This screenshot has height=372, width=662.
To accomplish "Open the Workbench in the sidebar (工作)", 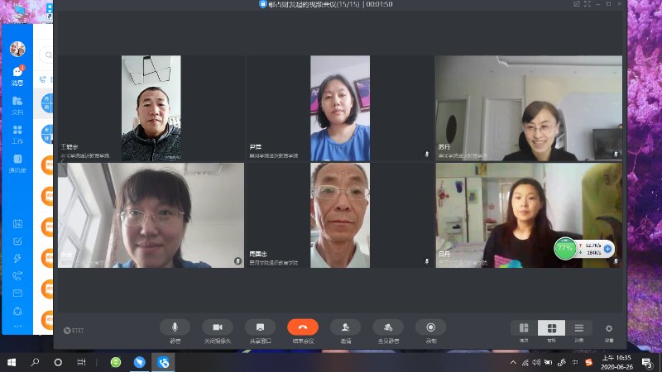I will pyautogui.click(x=17, y=133).
